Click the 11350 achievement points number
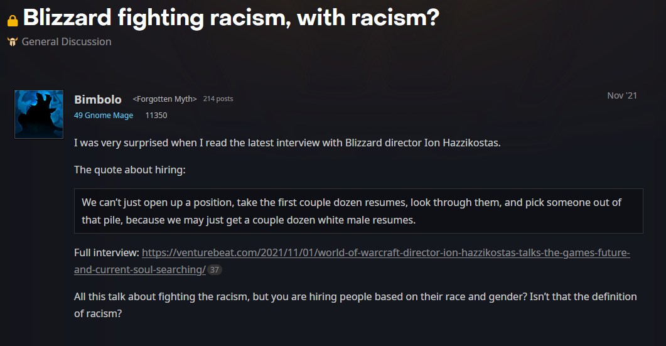 point(156,115)
